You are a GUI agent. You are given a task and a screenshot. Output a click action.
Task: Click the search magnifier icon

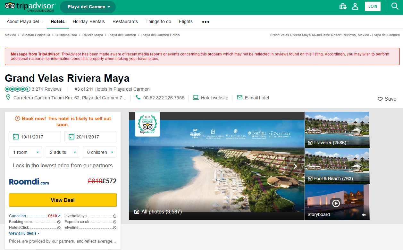point(395,6)
